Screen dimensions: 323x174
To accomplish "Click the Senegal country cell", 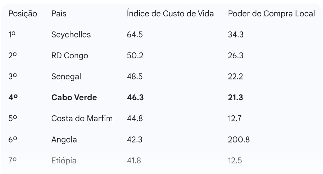I will point(66,77).
